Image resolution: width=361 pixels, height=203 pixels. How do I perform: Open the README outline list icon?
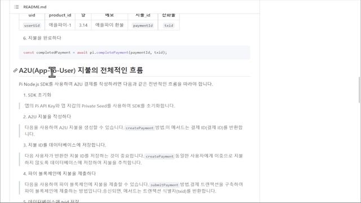16,7
